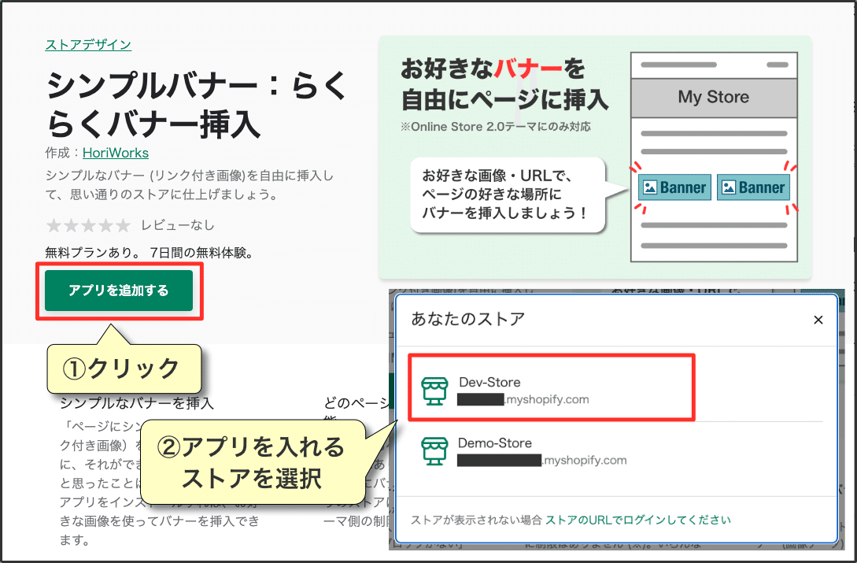Viewport: 857px width, 563px height.
Task: Select the Demo-Store entry
Action: pyautogui.click(x=616, y=451)
